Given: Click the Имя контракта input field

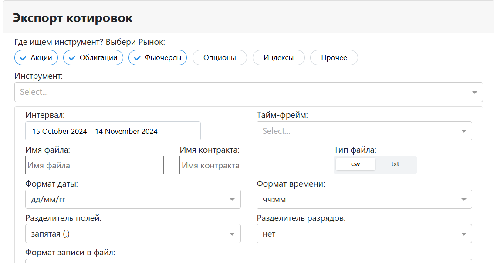Looking at the screenshot, I should click(248, 165).
